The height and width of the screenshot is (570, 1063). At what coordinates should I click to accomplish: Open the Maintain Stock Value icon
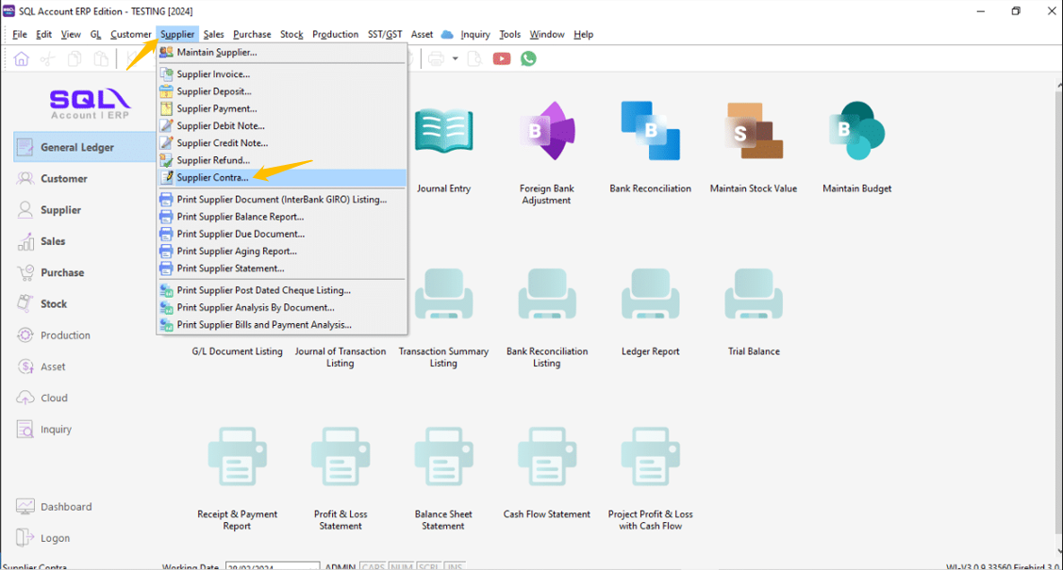(753, 132)
